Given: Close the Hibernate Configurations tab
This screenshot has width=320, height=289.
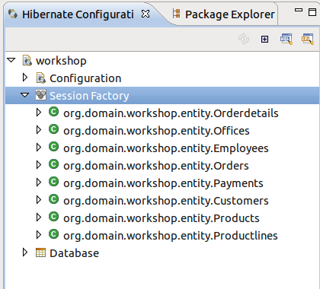Looking at the screenshot, I should click(146, 14).
